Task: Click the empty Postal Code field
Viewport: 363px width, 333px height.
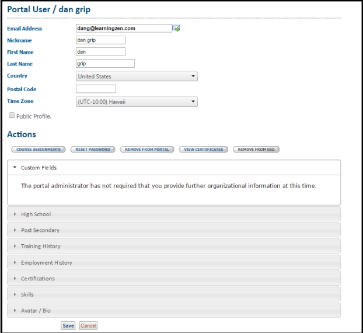Action: tap(96, 89)
